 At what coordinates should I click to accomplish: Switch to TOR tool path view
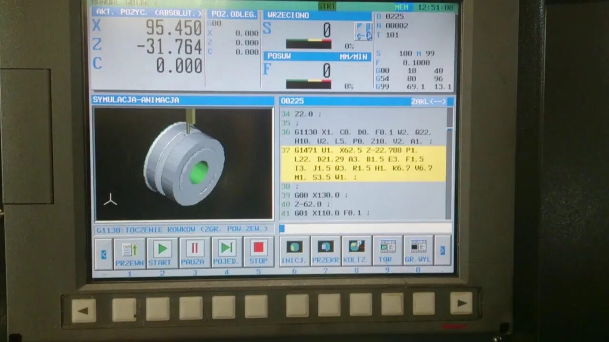tap(387, 251)
